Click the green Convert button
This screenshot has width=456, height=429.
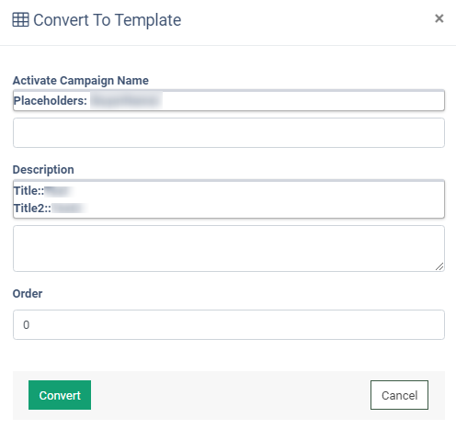coord(60,395)
